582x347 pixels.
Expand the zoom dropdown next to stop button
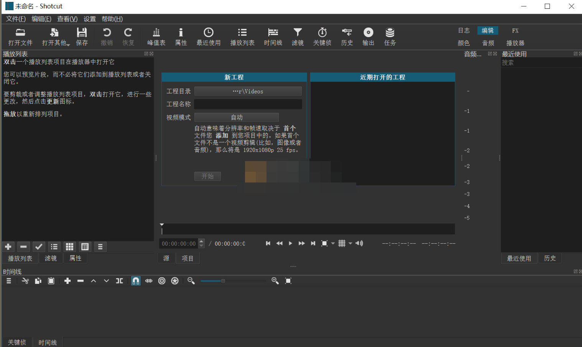[332, 243]
